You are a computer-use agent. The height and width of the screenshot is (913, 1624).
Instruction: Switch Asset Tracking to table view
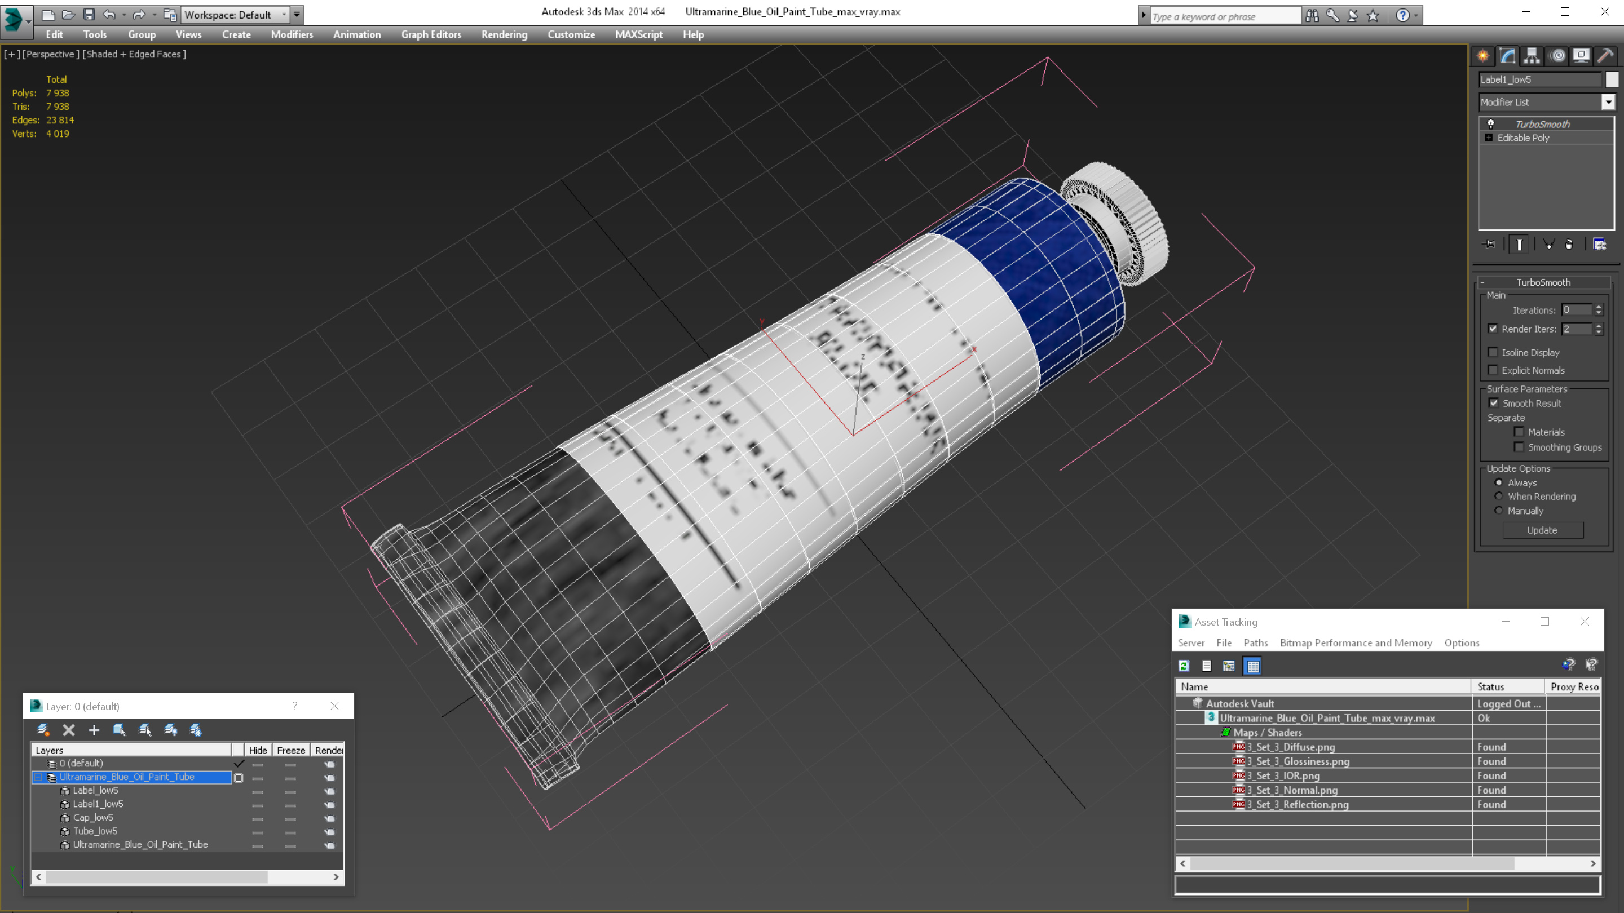click(1252, 666)
